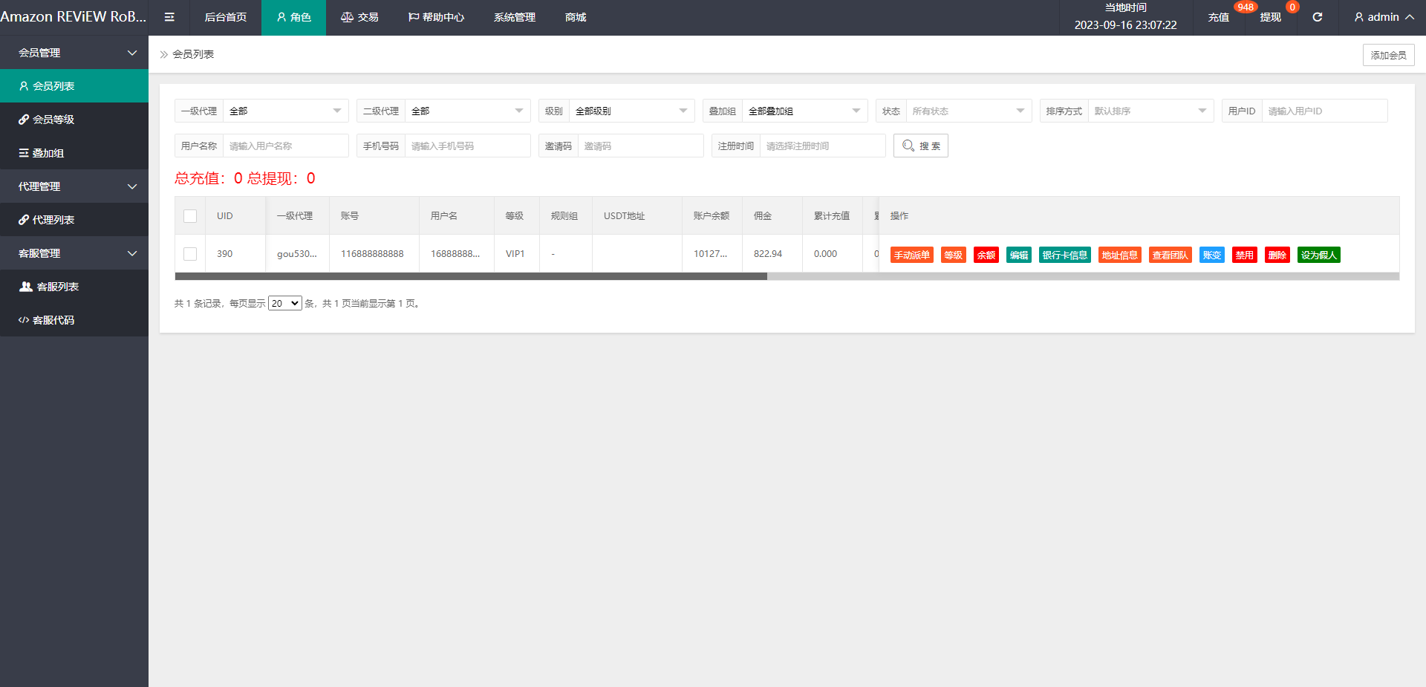
Task: Open the 系统管理 top menu
Action: [x=514, y=17]
